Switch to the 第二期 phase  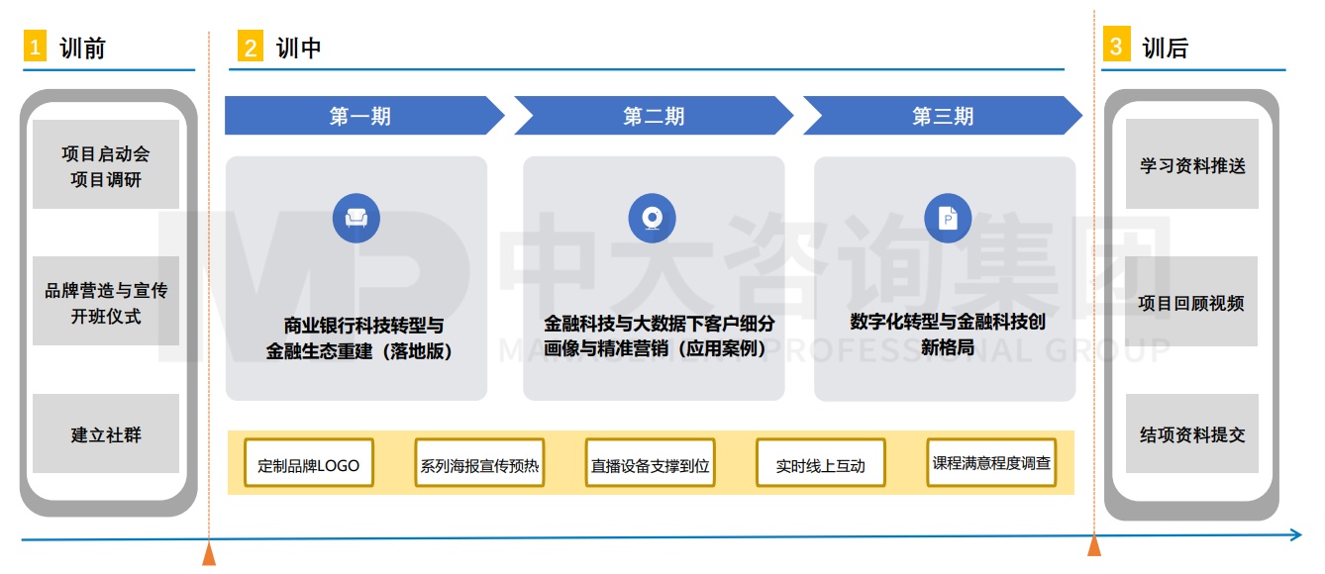[654, 116]
